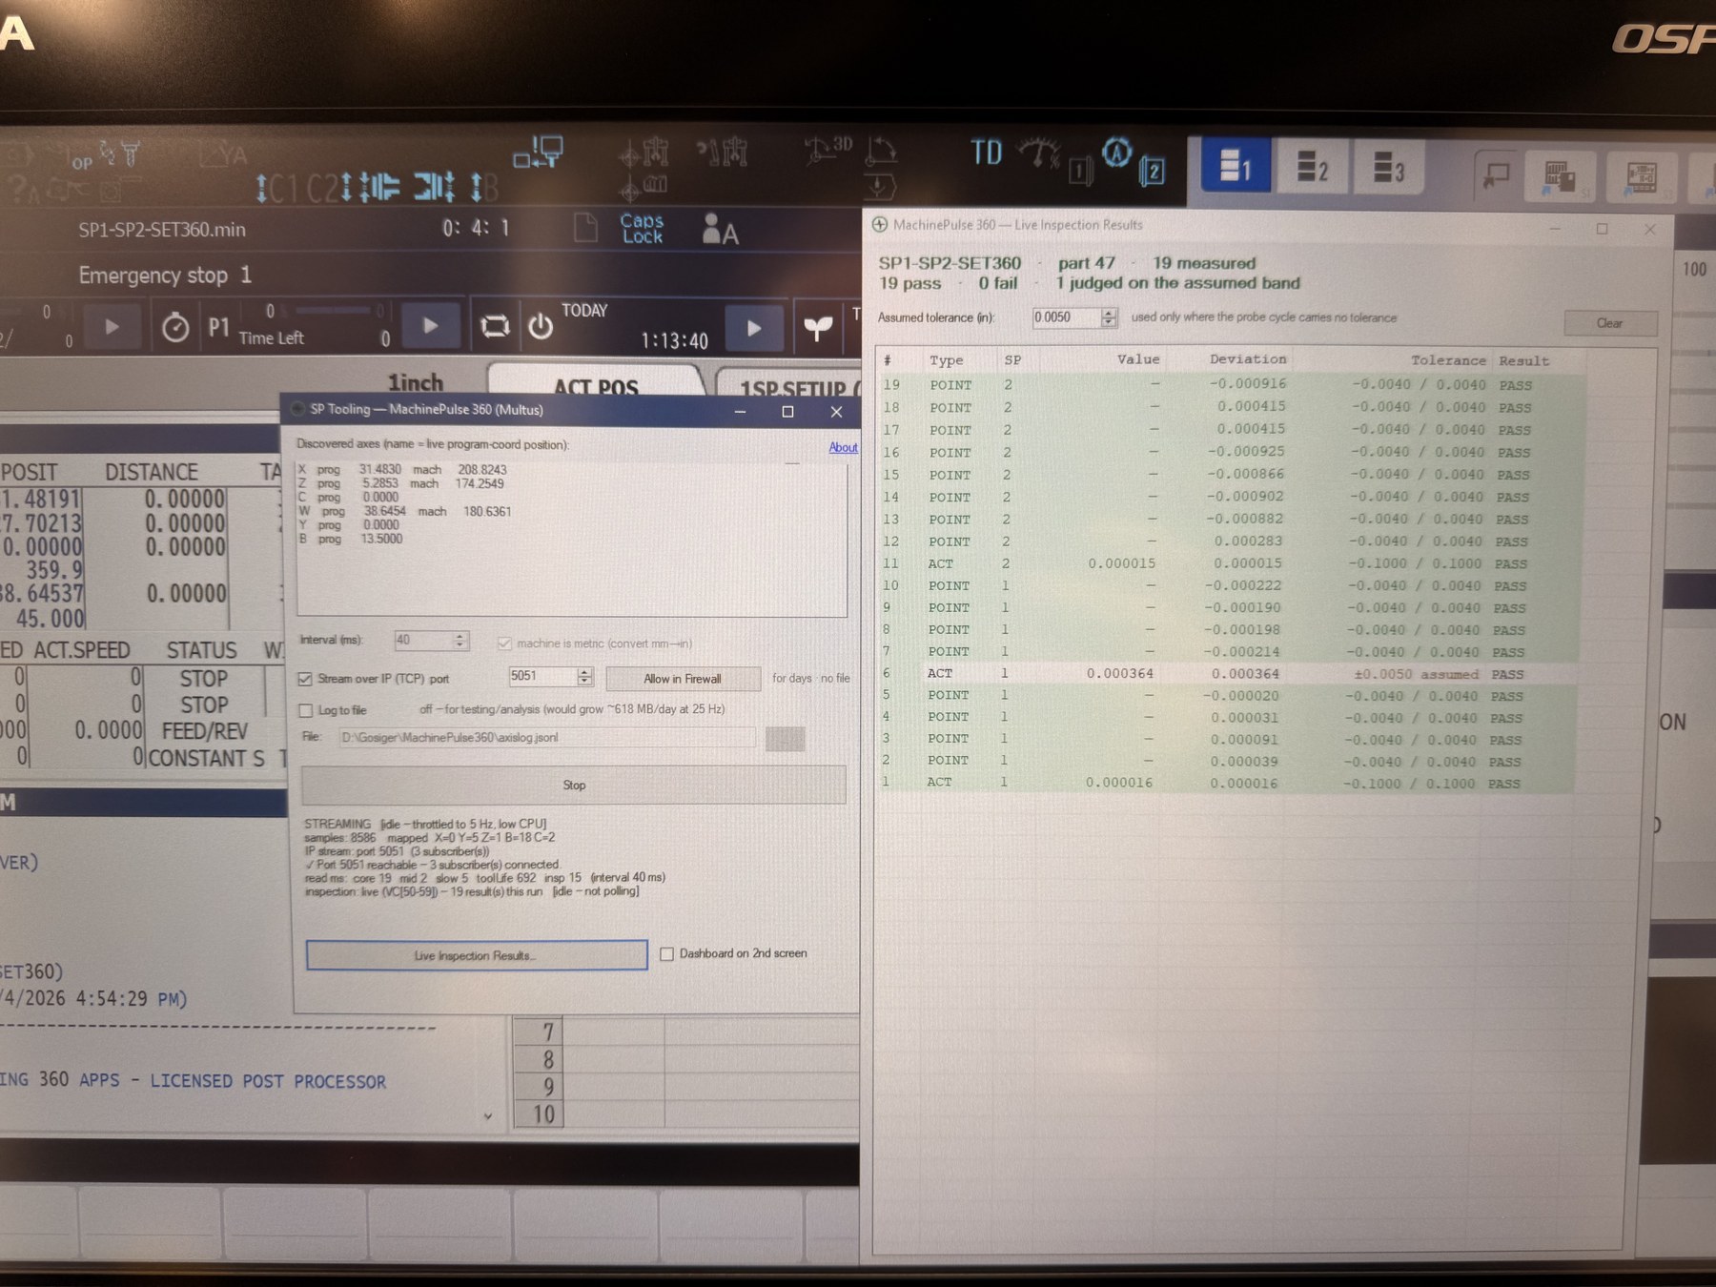The height and width of the screenshot is (1287, 1716).
Task: Click the load gauge meter icon
Action: [x=1038, y=153]
